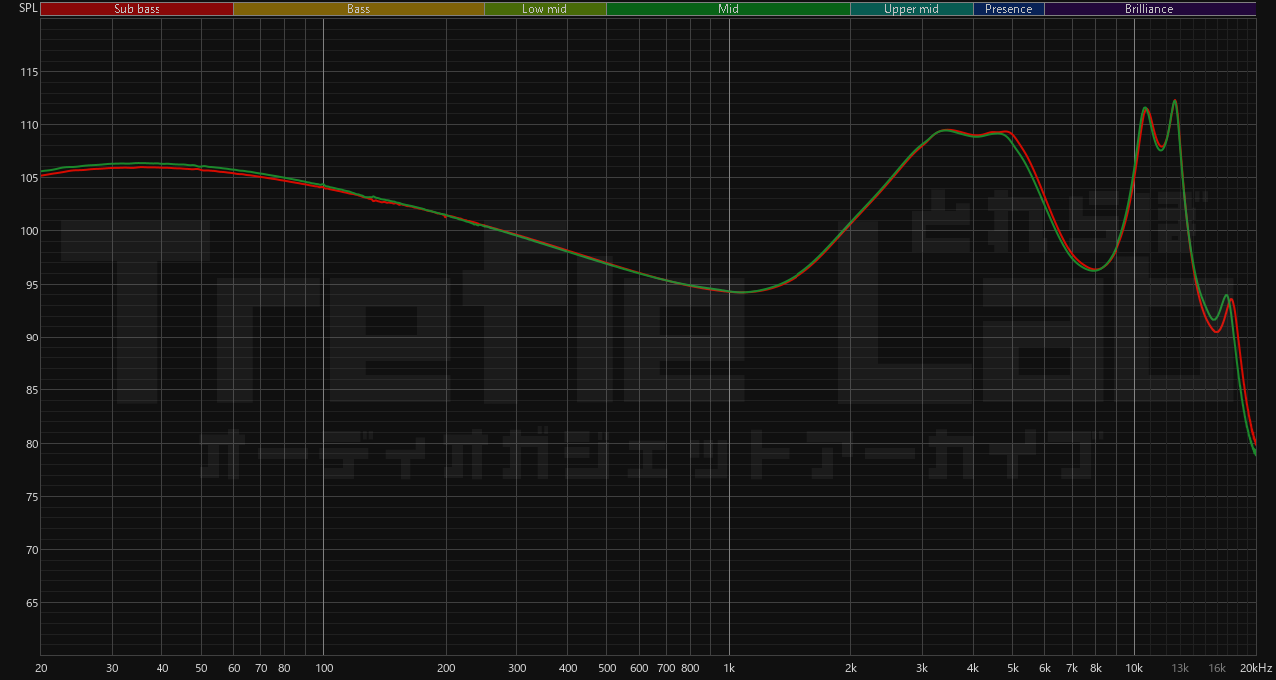
Task: Click the 60 Hz frequency label
Action: (233, 668)
